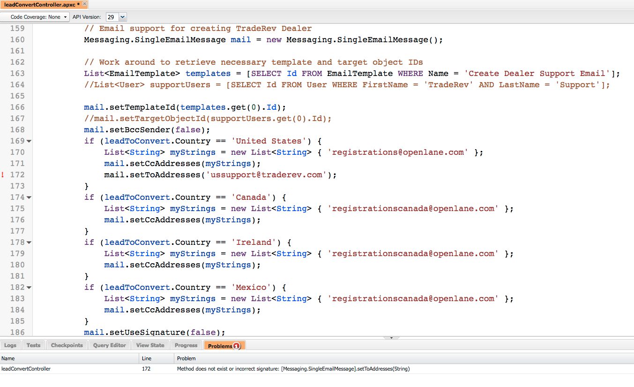Open the Tests tab
Screen dimensions: 634x387
pyautogui.click(x=33, y=345)
